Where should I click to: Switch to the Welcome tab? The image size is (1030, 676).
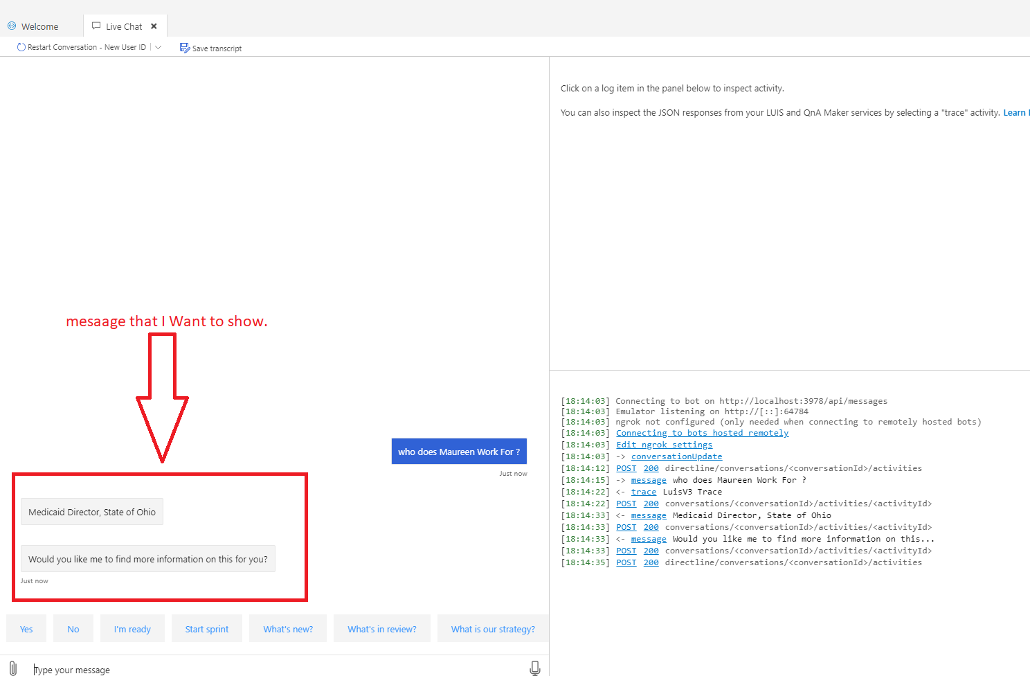pyautogui.click(x=38, y=26)
